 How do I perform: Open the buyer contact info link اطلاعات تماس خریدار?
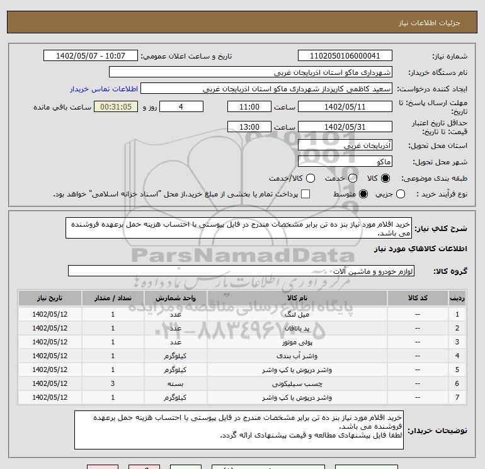pos(104,89)
